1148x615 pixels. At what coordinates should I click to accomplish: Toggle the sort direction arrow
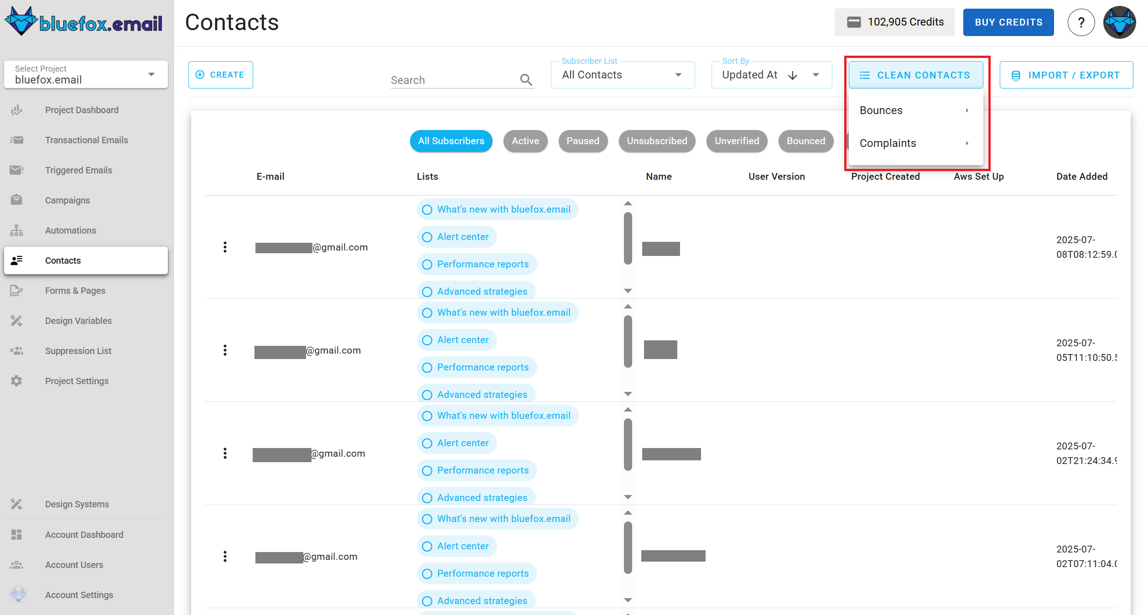793,75
